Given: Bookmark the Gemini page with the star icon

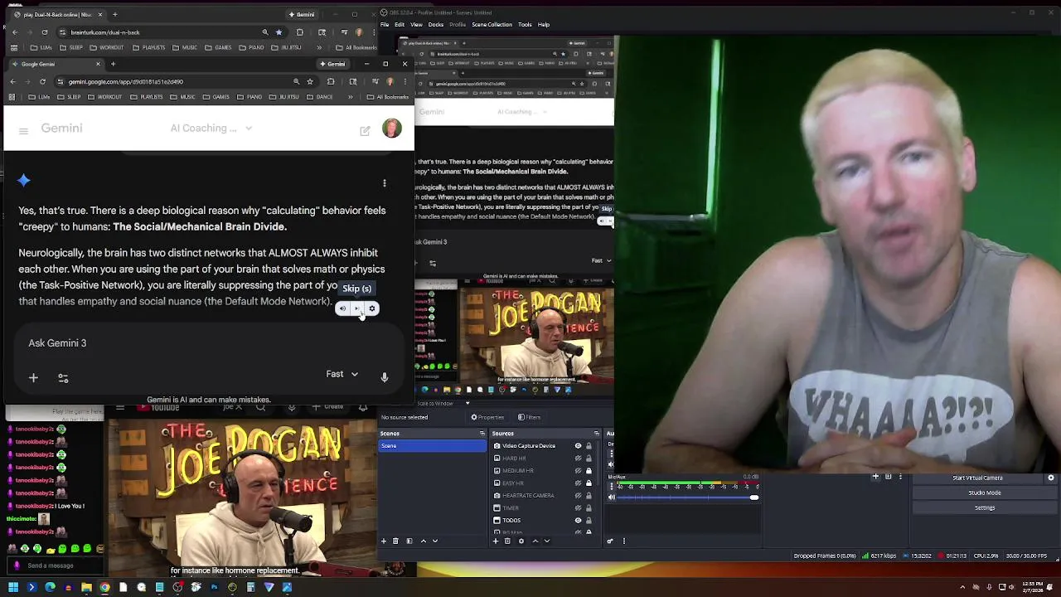Looking at the screenshot, I should (310, 81).
